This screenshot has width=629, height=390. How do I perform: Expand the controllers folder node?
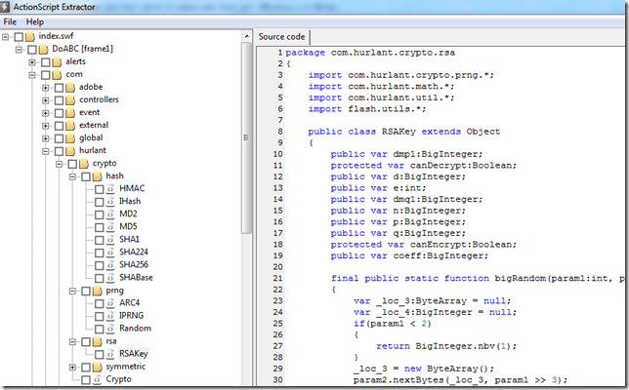tap(45, 100)
